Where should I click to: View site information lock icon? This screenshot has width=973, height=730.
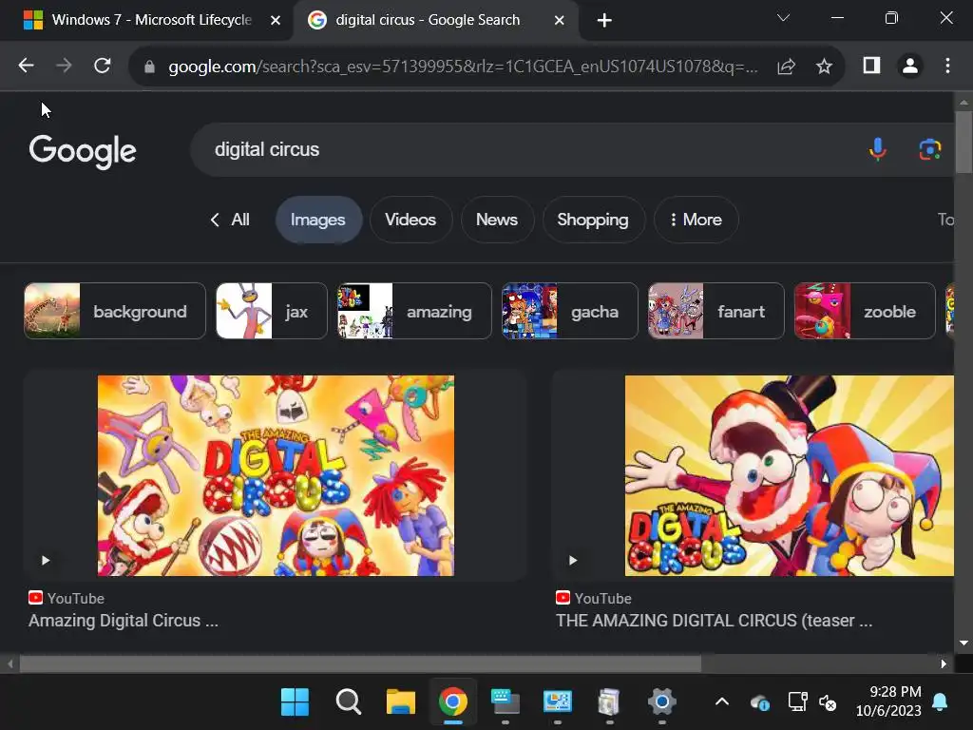tap(149, 67)
